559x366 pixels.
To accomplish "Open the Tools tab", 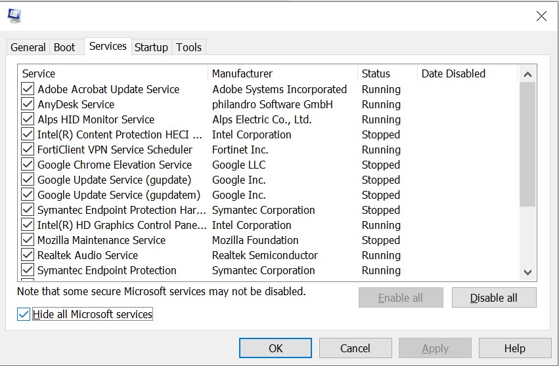I will [x=189, y=47].
